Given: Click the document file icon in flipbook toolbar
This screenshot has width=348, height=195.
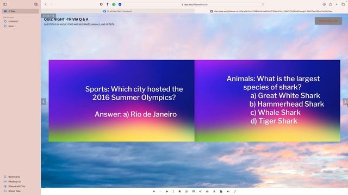Looking at the screenshot, I should pos(221,191).
